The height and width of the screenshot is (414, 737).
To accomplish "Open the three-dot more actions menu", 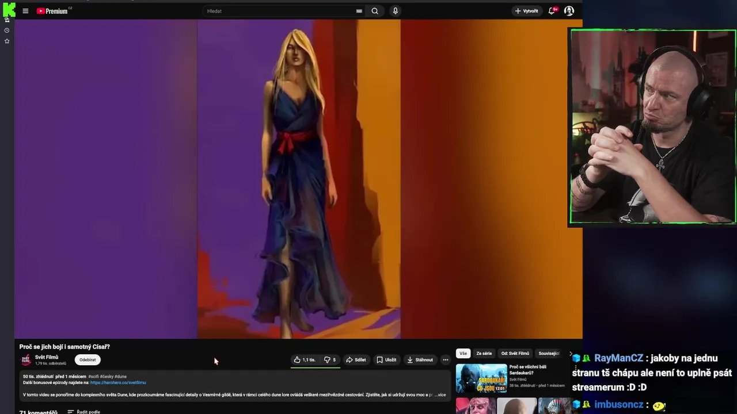I will 445,360.
